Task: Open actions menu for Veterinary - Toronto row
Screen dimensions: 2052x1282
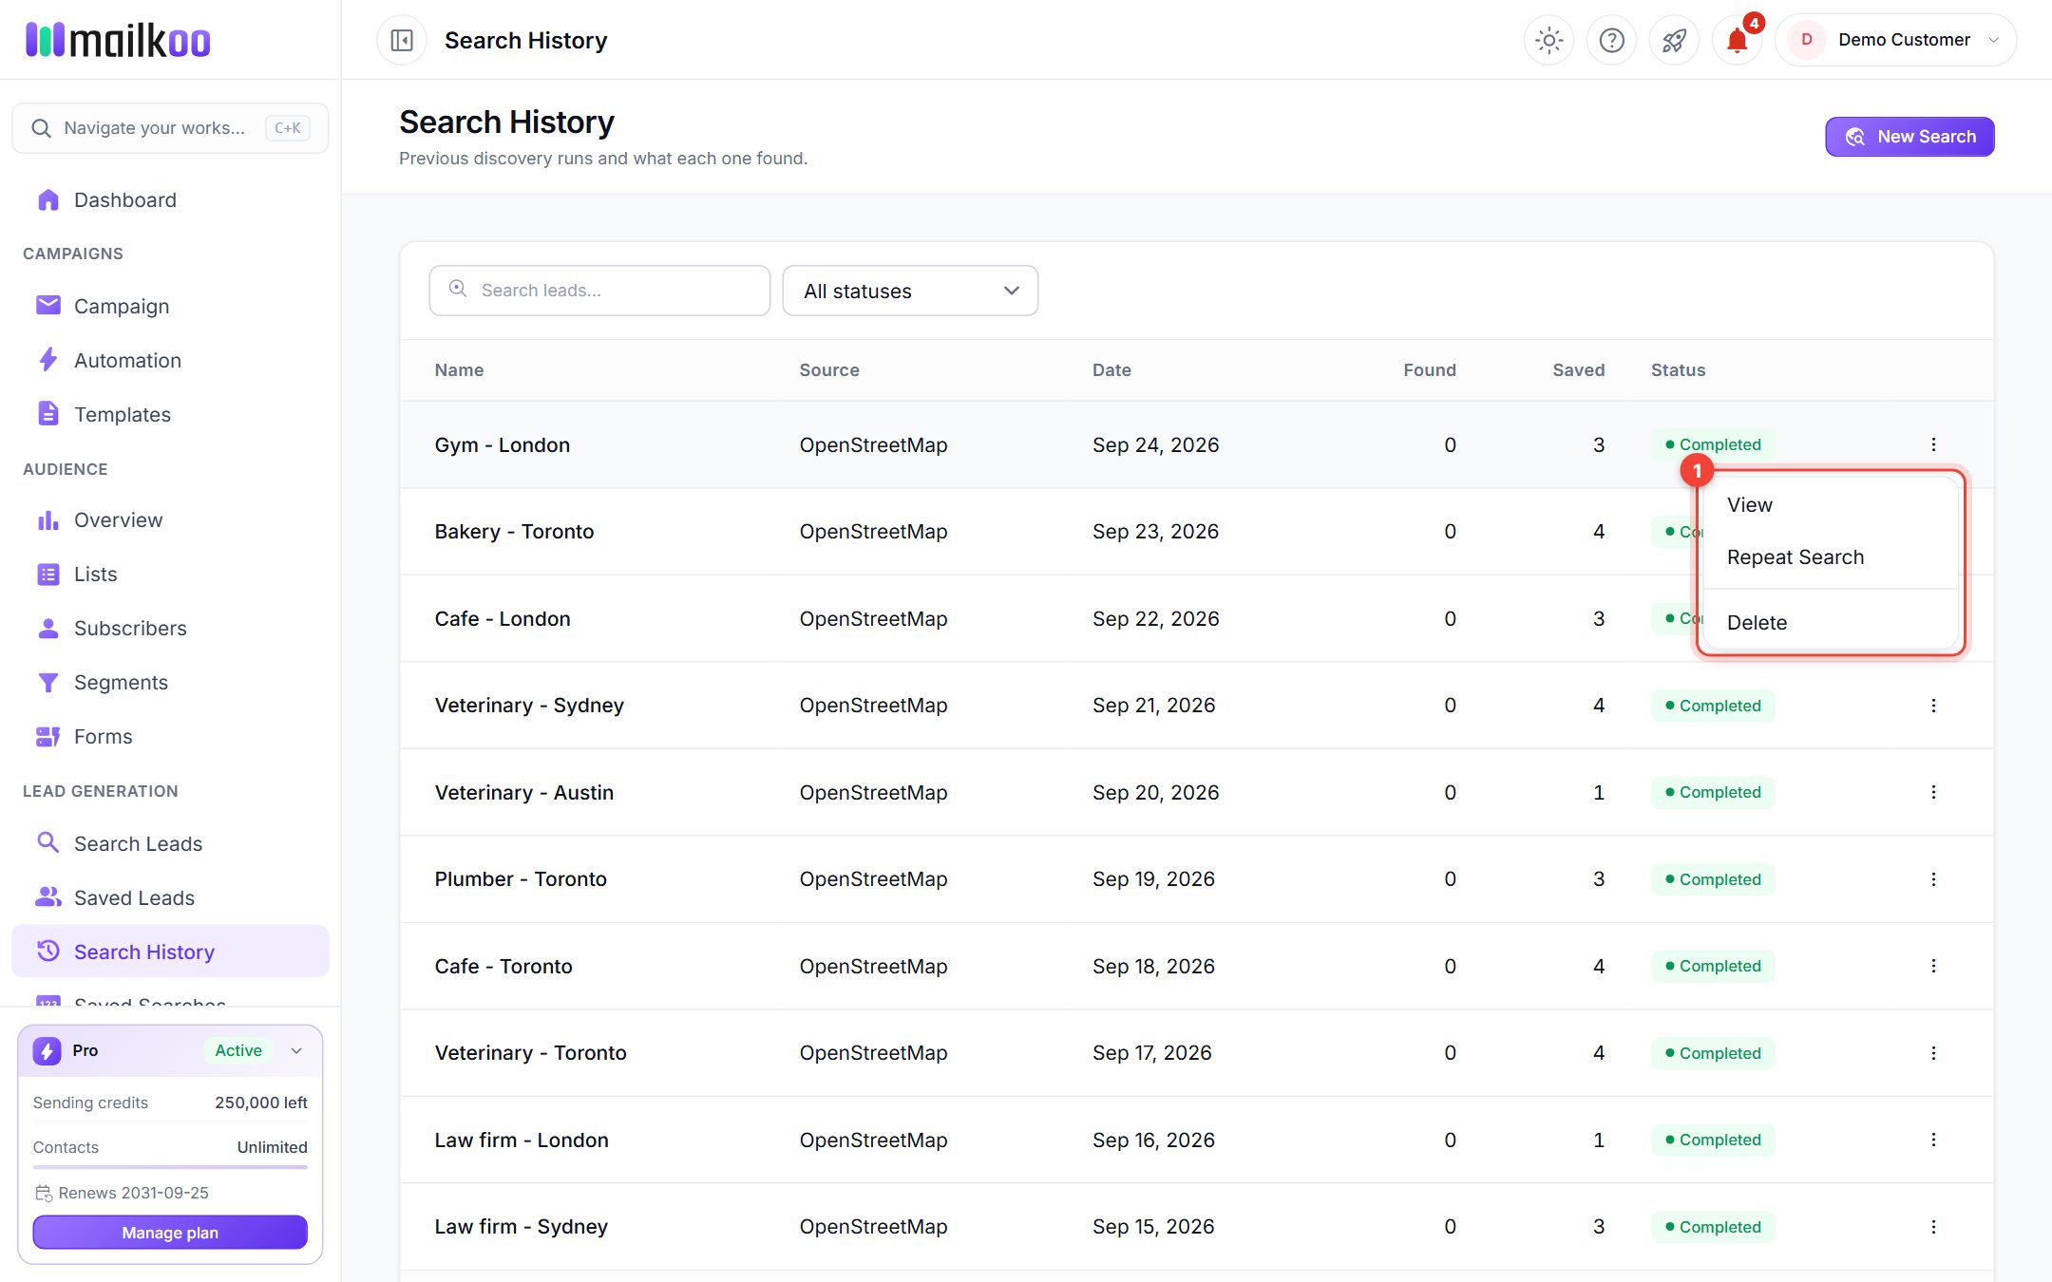Action: (x=1933, y=1053)
